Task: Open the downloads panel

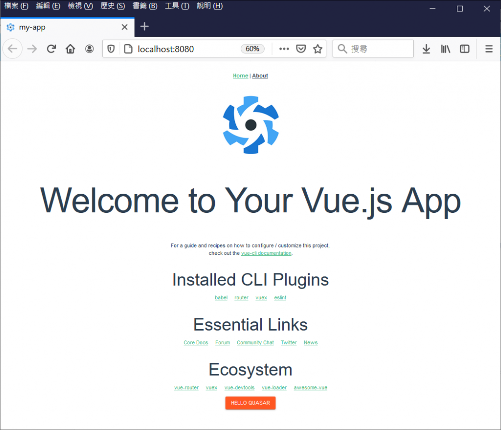Action: point(426,49)
